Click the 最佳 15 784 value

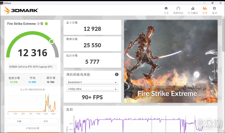tap(50, 82)
